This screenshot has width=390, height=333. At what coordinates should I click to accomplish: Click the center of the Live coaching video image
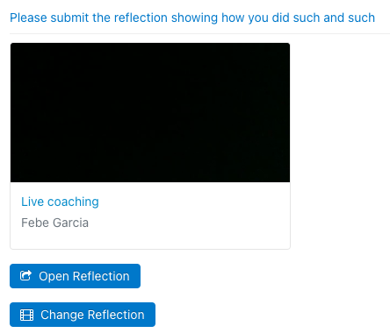click(x=150, y=113)
